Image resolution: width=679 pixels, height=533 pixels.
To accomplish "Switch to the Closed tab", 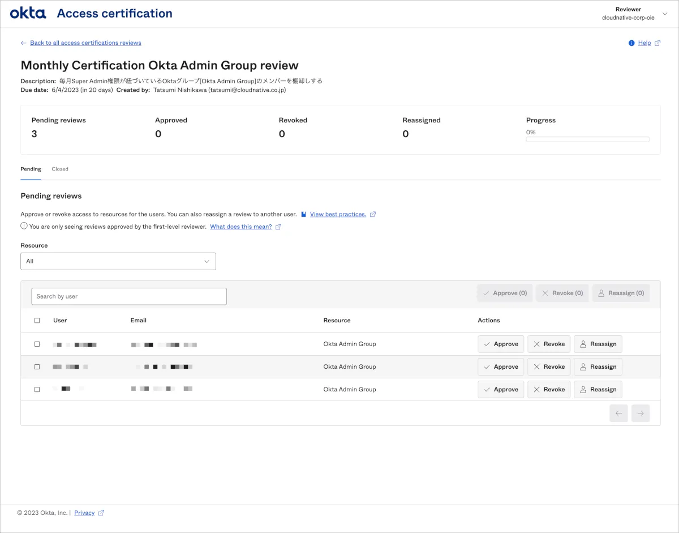I will click(x=60, y=169).
